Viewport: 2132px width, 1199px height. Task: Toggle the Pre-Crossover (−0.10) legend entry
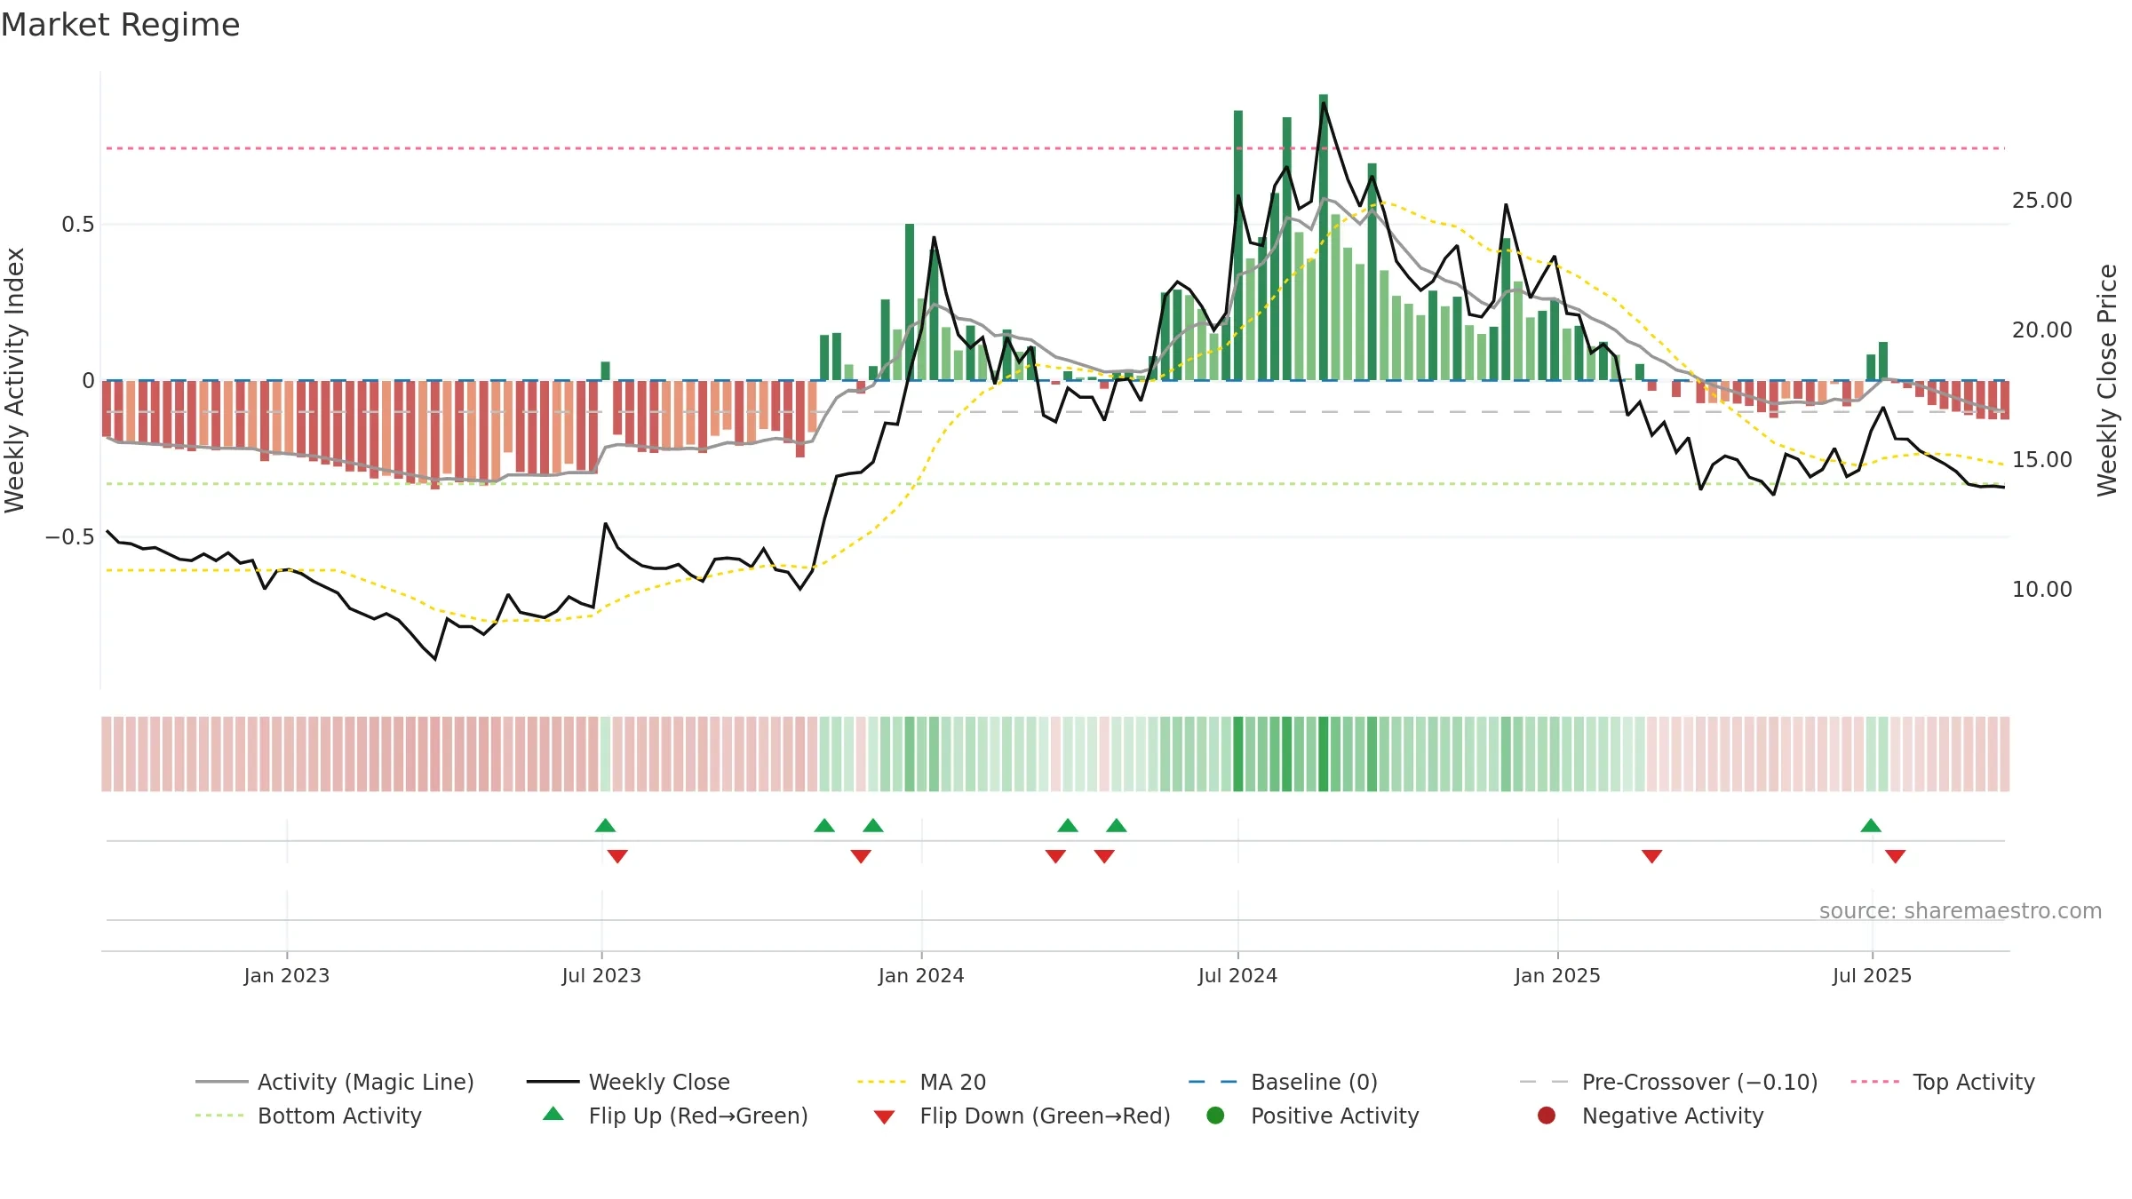pyautogui.click(x=1668, y=1082)
